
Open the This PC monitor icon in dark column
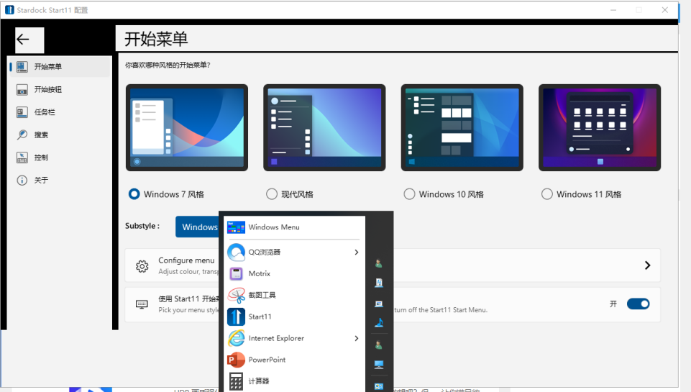pyautogui.click(x=378, y=365)
